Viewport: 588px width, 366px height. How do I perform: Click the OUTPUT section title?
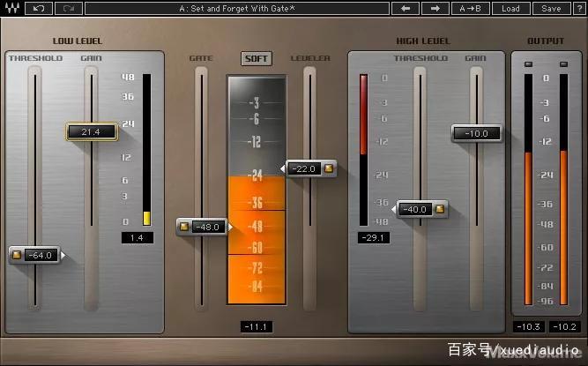click(546, 41)
